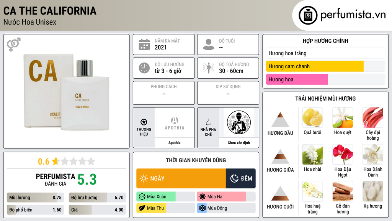392x221 pixels.
Task: Click the Hương cuối pyramid icon
Action: pyautogui.click(x=280, y=193)
